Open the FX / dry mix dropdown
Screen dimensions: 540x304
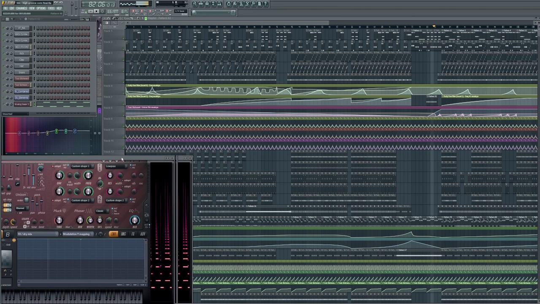[38, 234]
